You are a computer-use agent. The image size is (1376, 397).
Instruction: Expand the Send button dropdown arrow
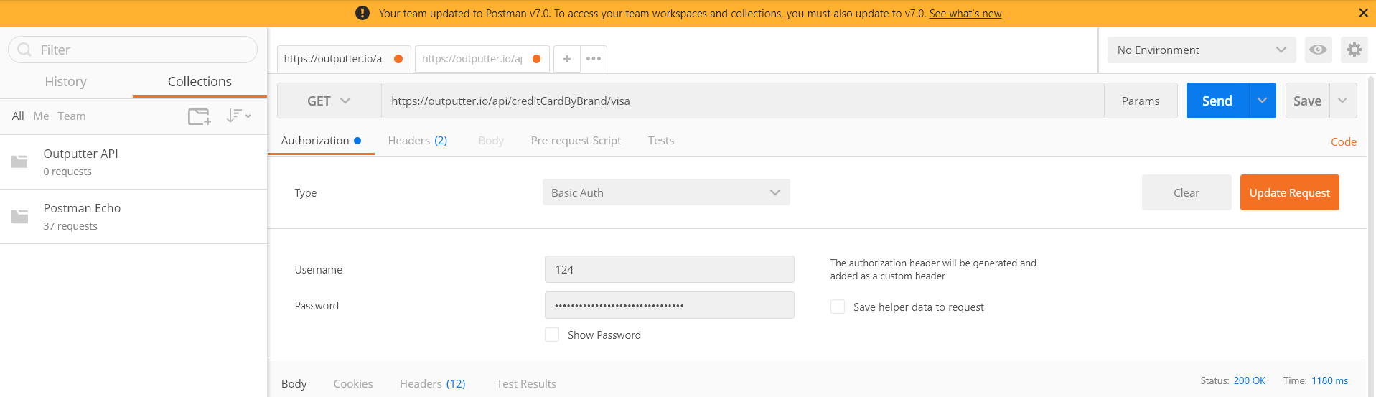point(1263,101)
